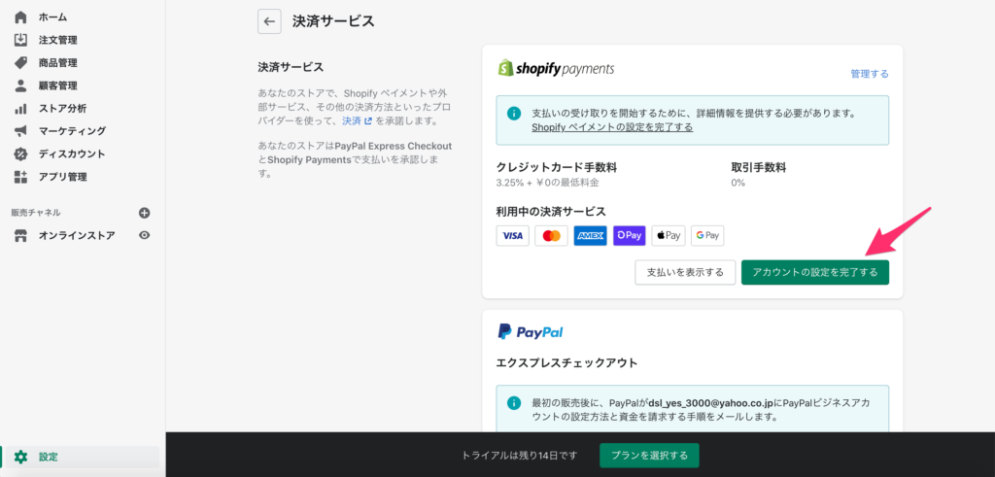Click the 3.25% + ¥0の最低料金 text
This screenshot has width=995, height=477.
click(x=548, y=183)
